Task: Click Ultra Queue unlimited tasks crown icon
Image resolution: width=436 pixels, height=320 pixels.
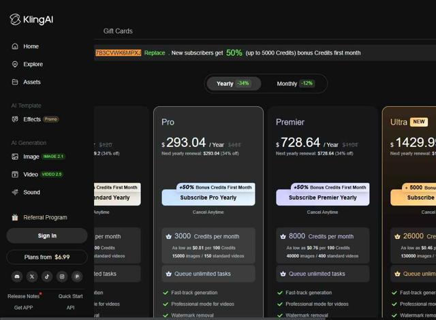Action: click(397, 274)
